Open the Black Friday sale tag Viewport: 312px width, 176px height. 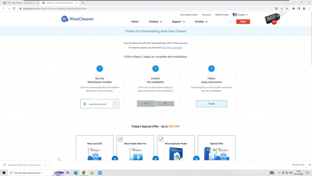coord(272,19)
